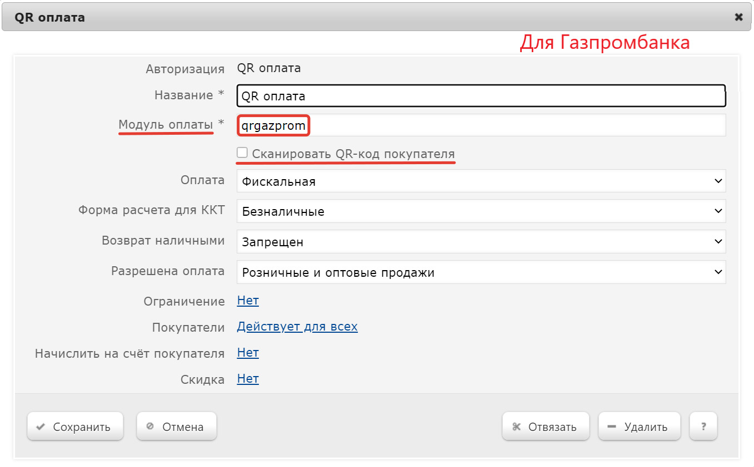Enable Сканировать QR-код покупателя checkbox
This screenshot has width=754, height=467.
pos(242,153)
